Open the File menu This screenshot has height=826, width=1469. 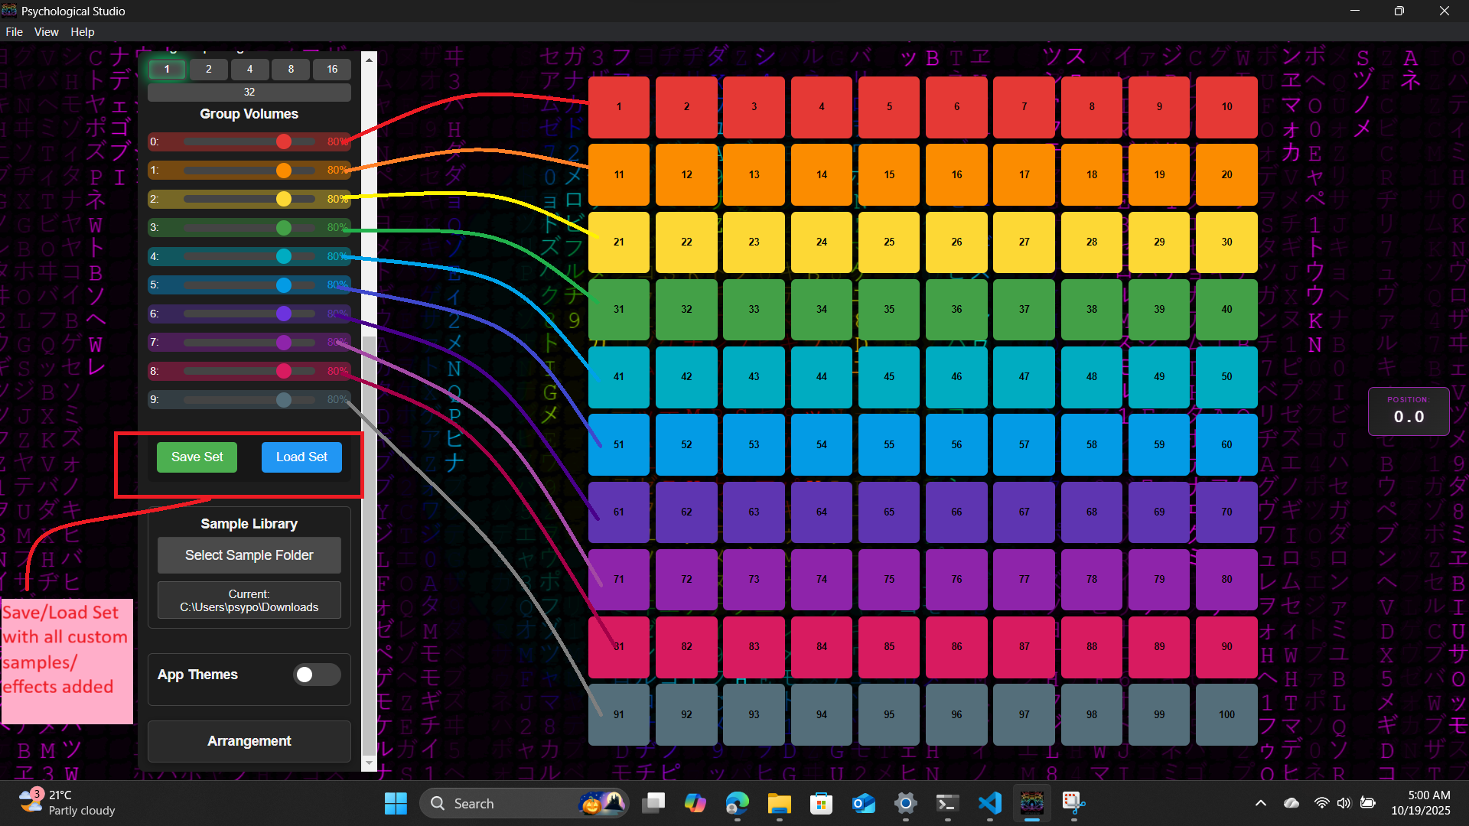click(x=14, y=32)
